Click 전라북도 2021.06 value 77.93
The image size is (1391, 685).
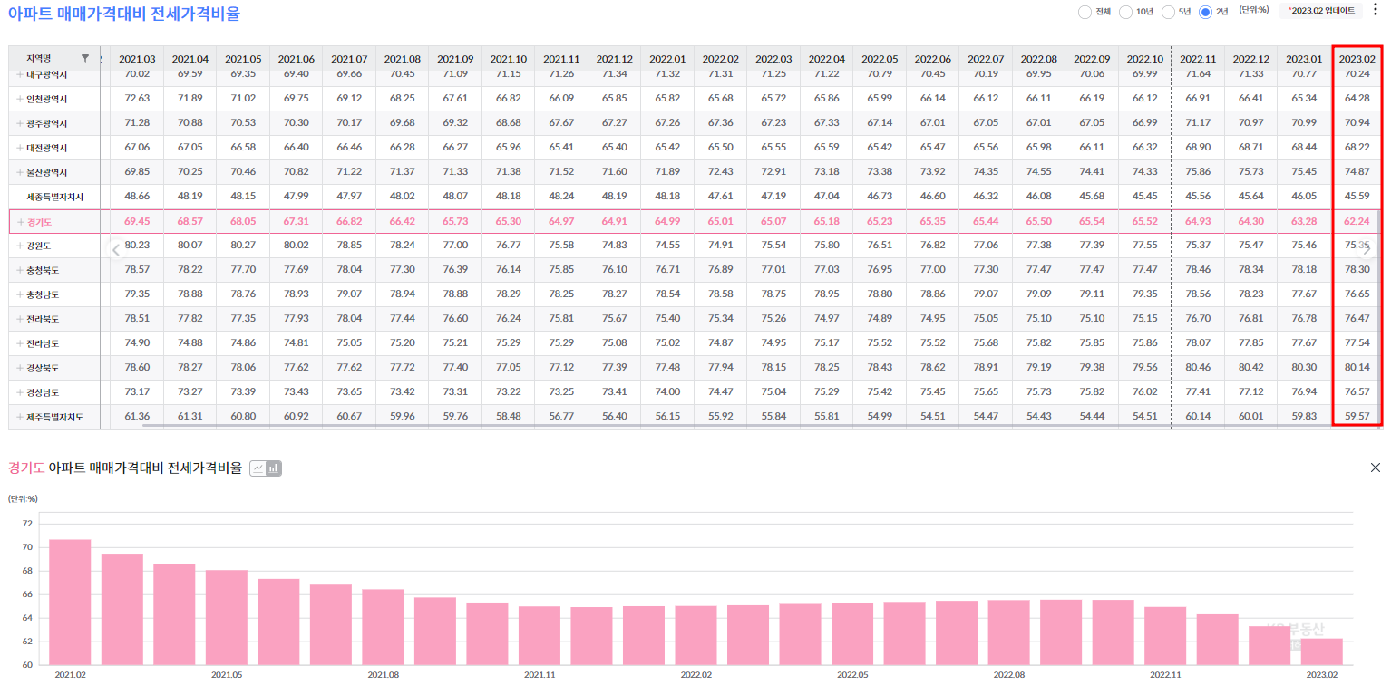pos(296,319)
